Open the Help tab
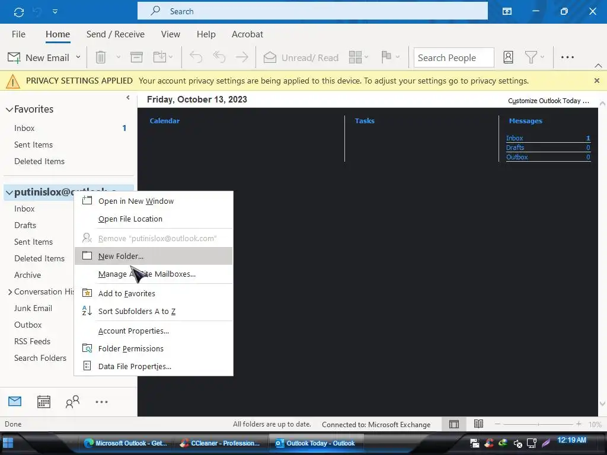The width and height of the screenshot is (607, 455). pyautogui.click(x=206, y=34)
